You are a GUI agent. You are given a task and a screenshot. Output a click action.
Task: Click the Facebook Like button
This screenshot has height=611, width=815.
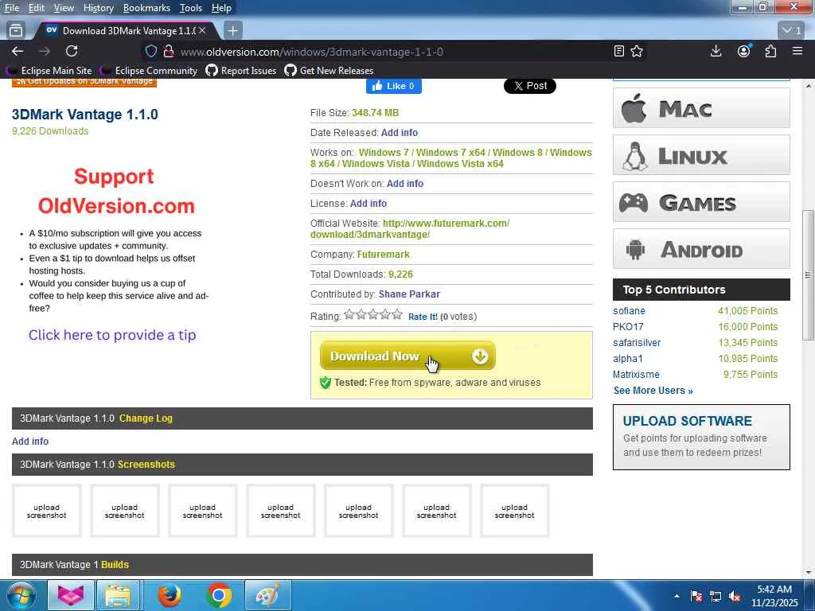(393, 86)
